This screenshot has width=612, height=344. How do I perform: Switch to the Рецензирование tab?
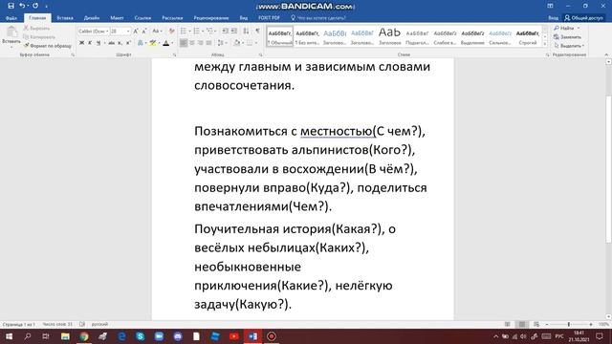[x=211, y=18]
